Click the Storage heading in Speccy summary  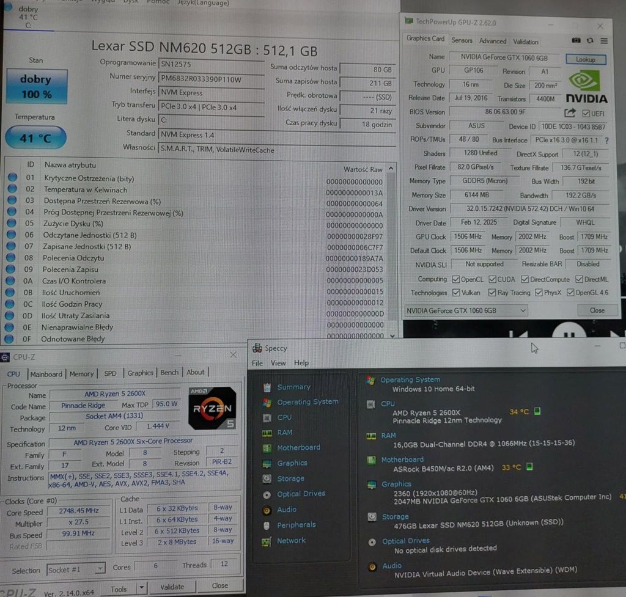point(395,517)
